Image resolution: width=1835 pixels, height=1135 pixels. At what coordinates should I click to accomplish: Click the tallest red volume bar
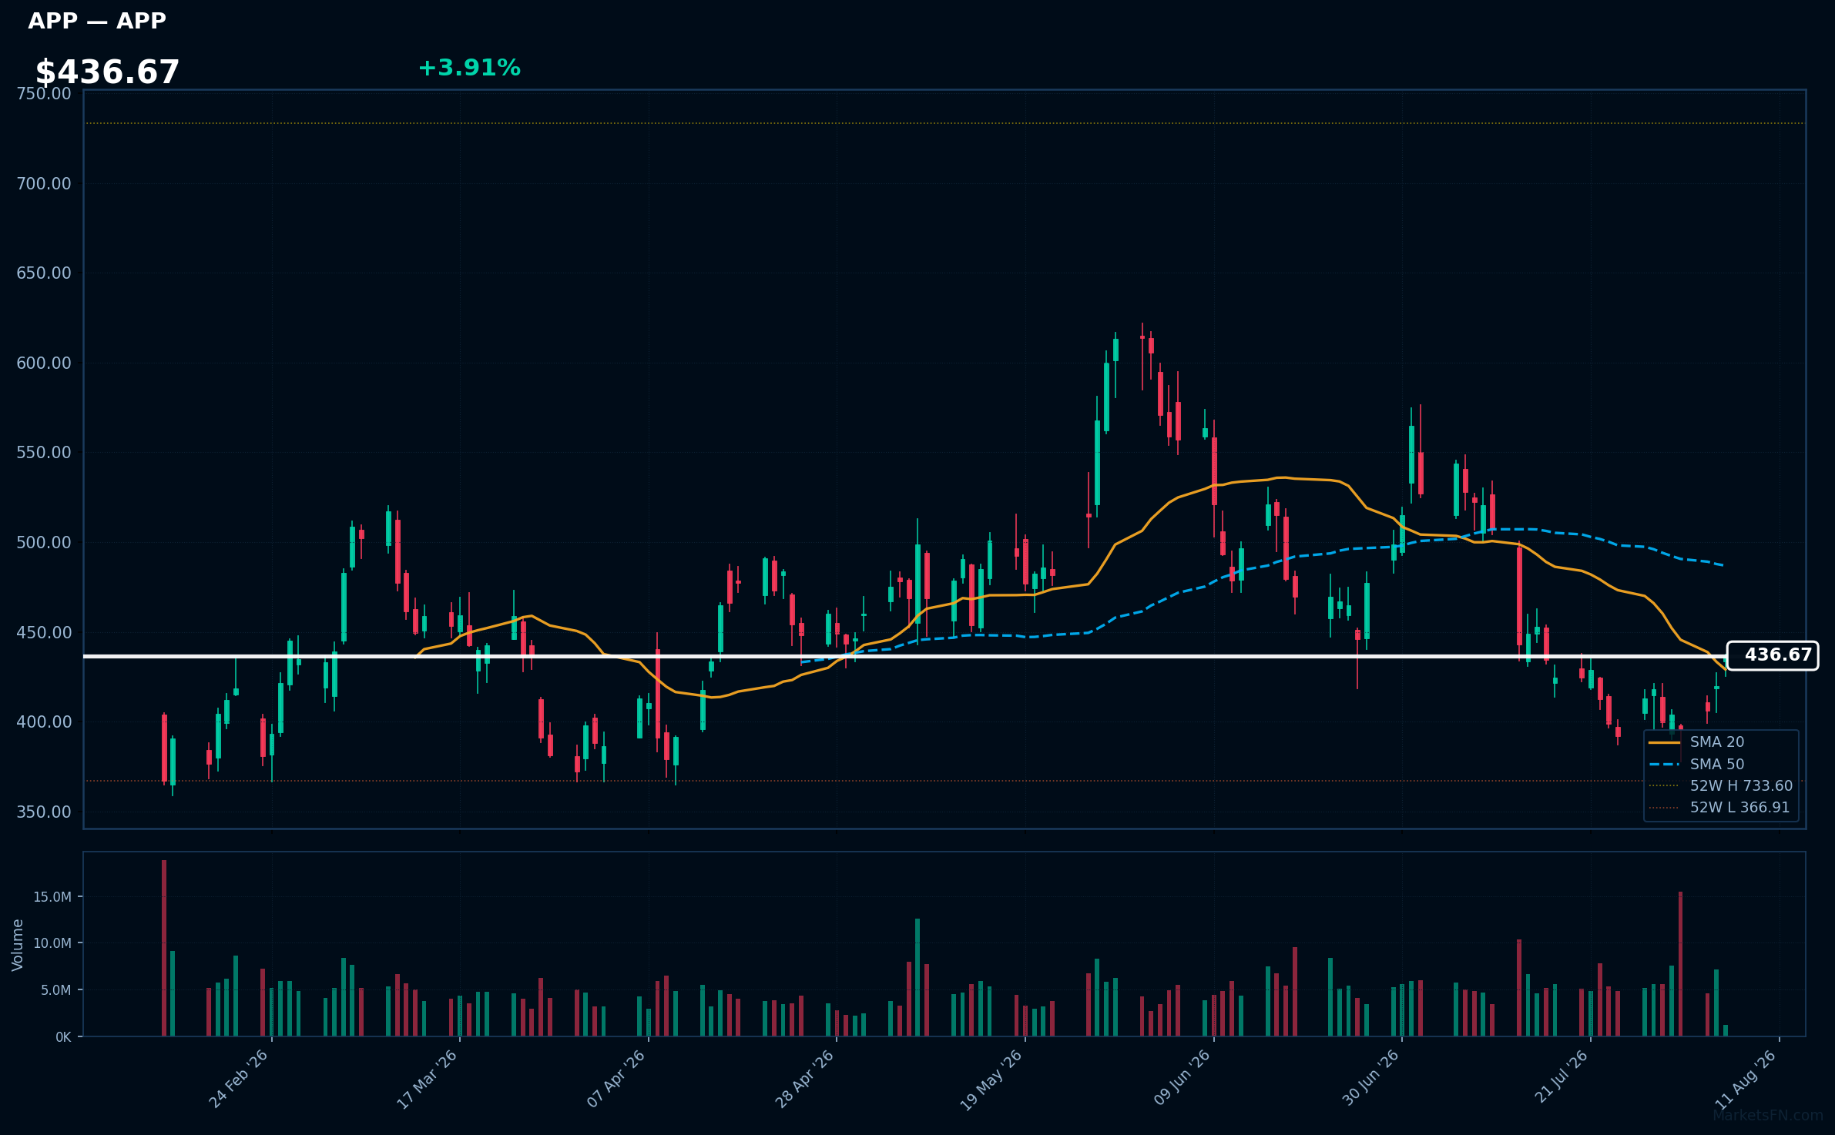coord(164,948)
